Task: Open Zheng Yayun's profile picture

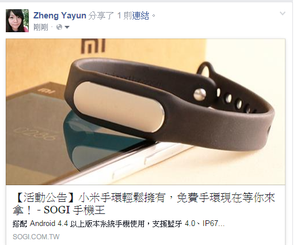Action: [17, 21]
